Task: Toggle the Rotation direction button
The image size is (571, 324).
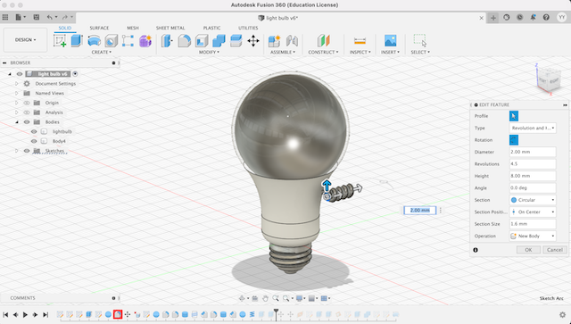Action: tap(514, 140)
